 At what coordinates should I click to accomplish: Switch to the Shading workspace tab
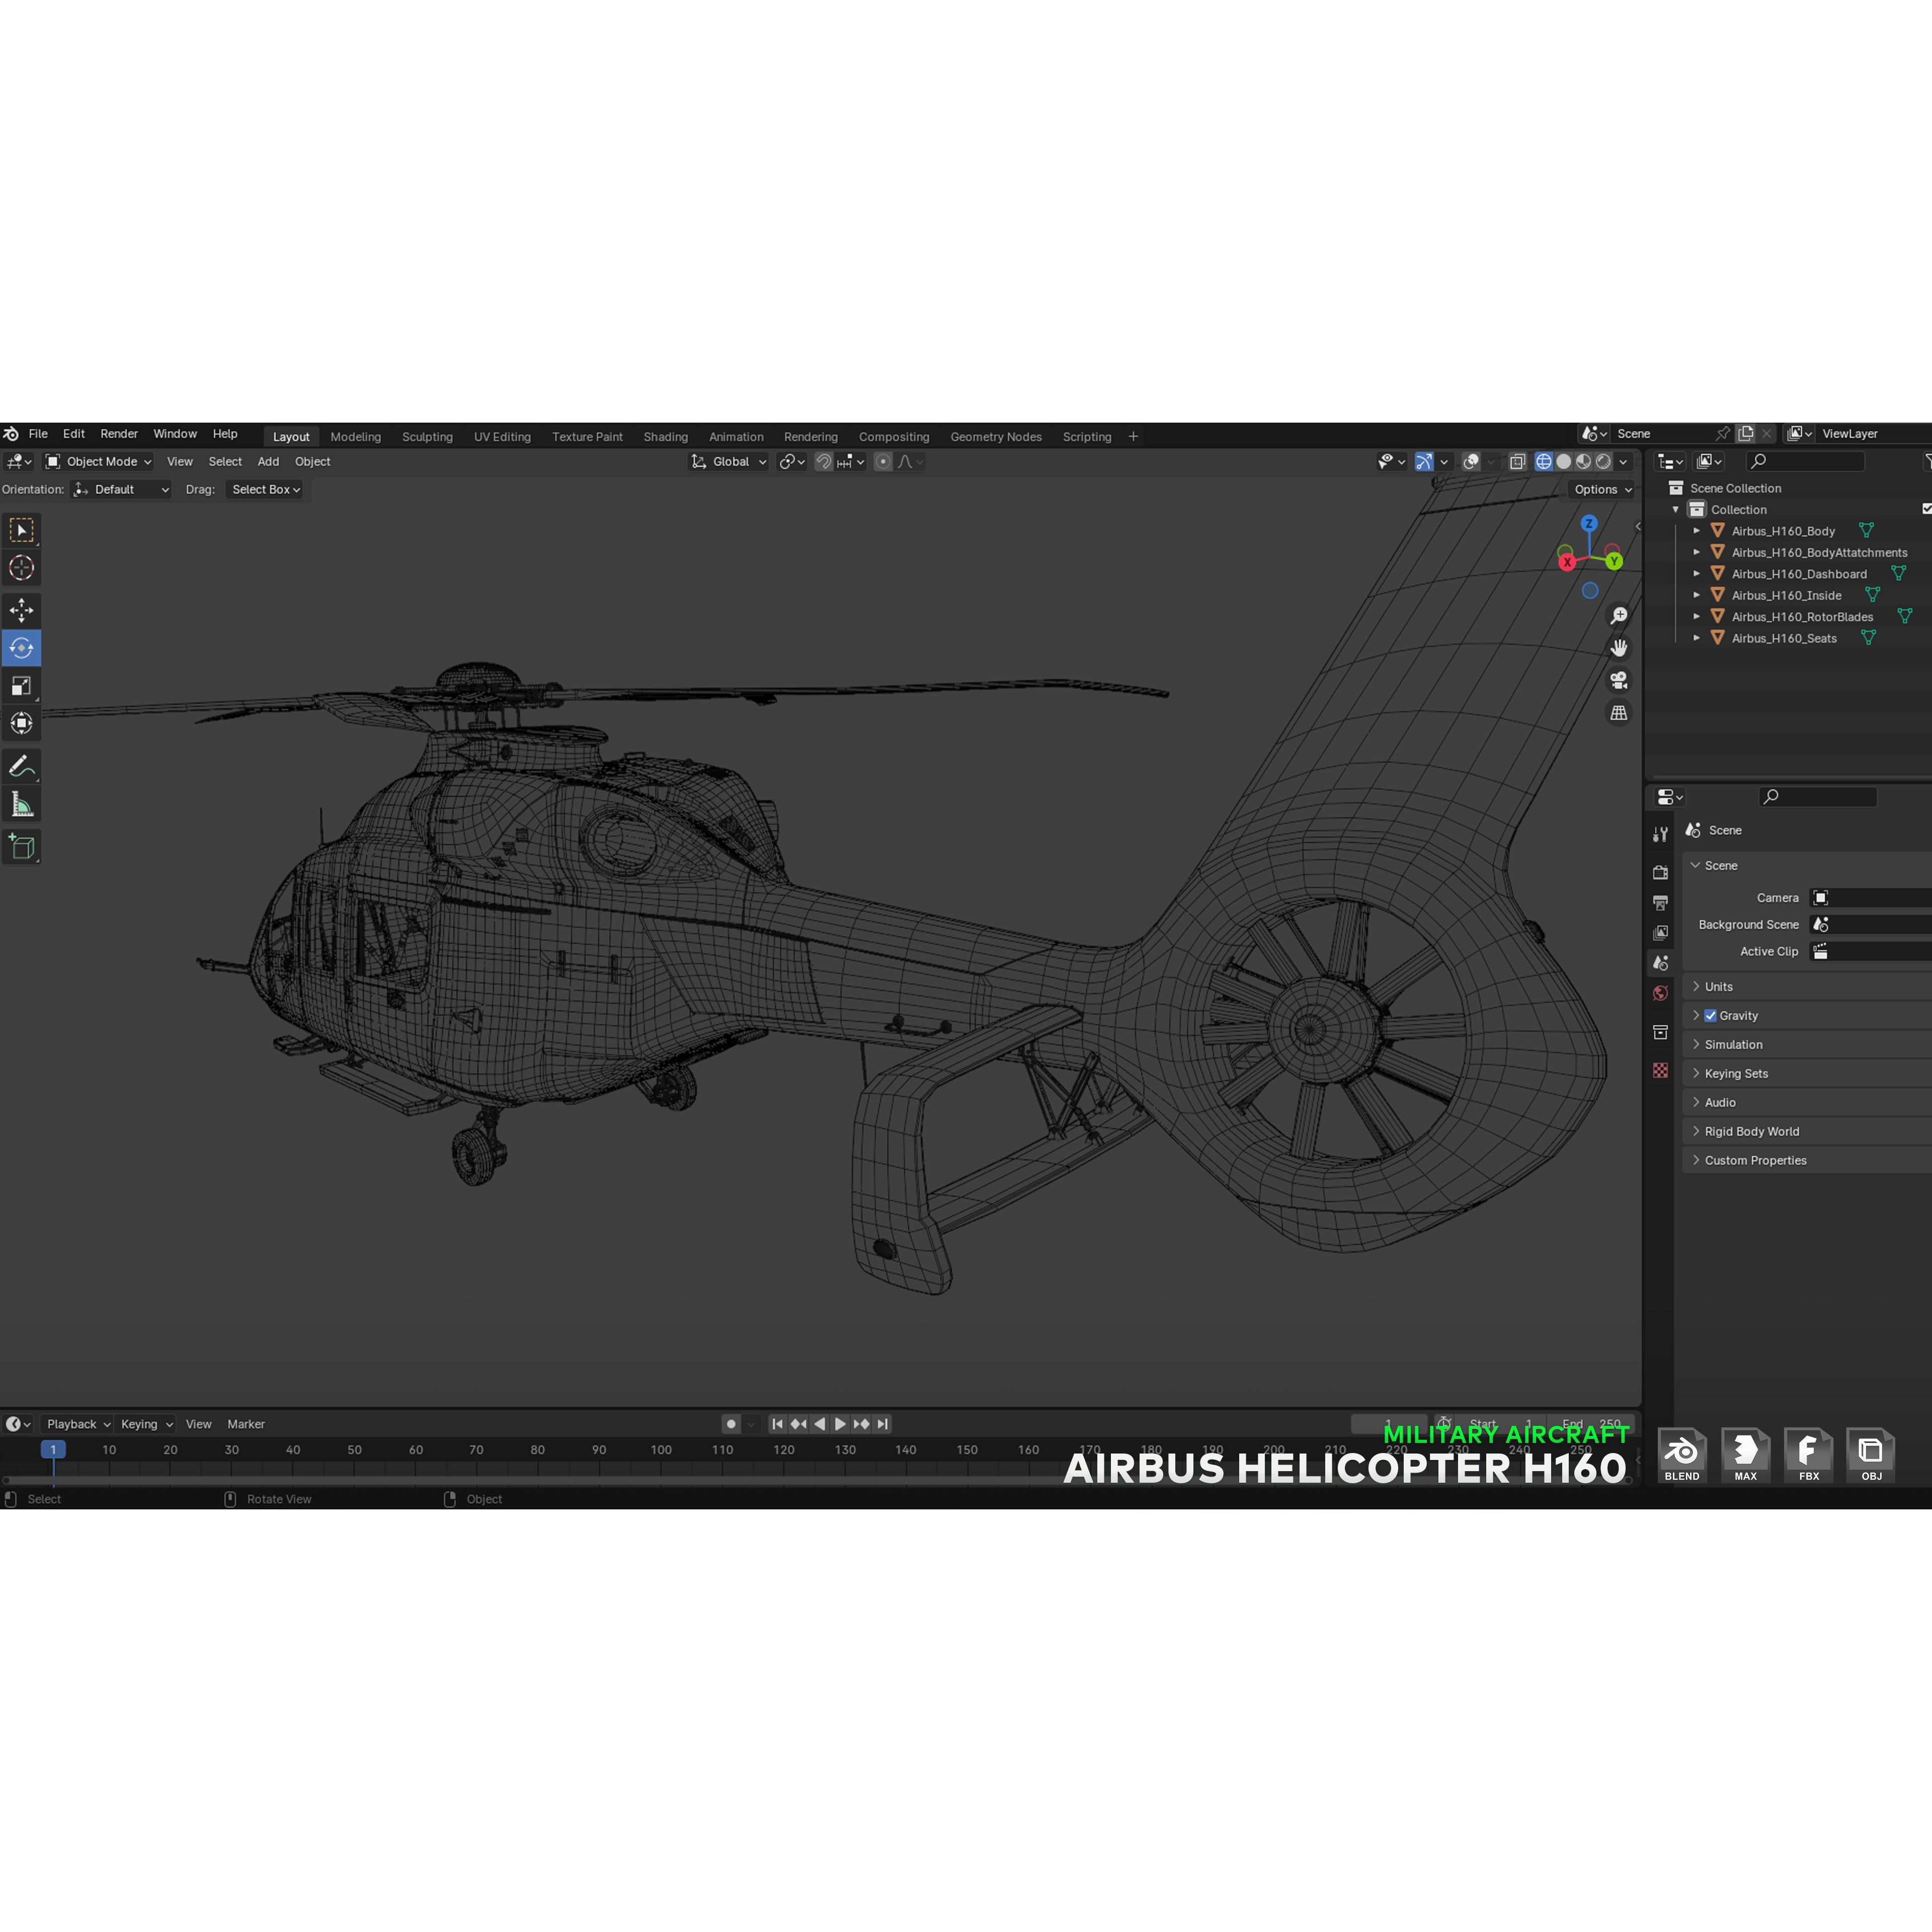click(x=665, y=437)
